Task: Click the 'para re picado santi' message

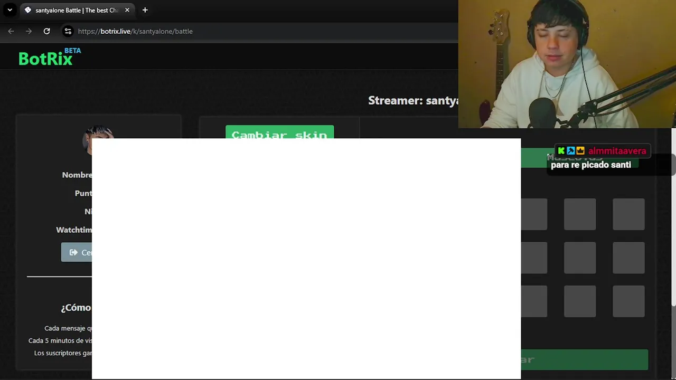Action: (591, 165)
